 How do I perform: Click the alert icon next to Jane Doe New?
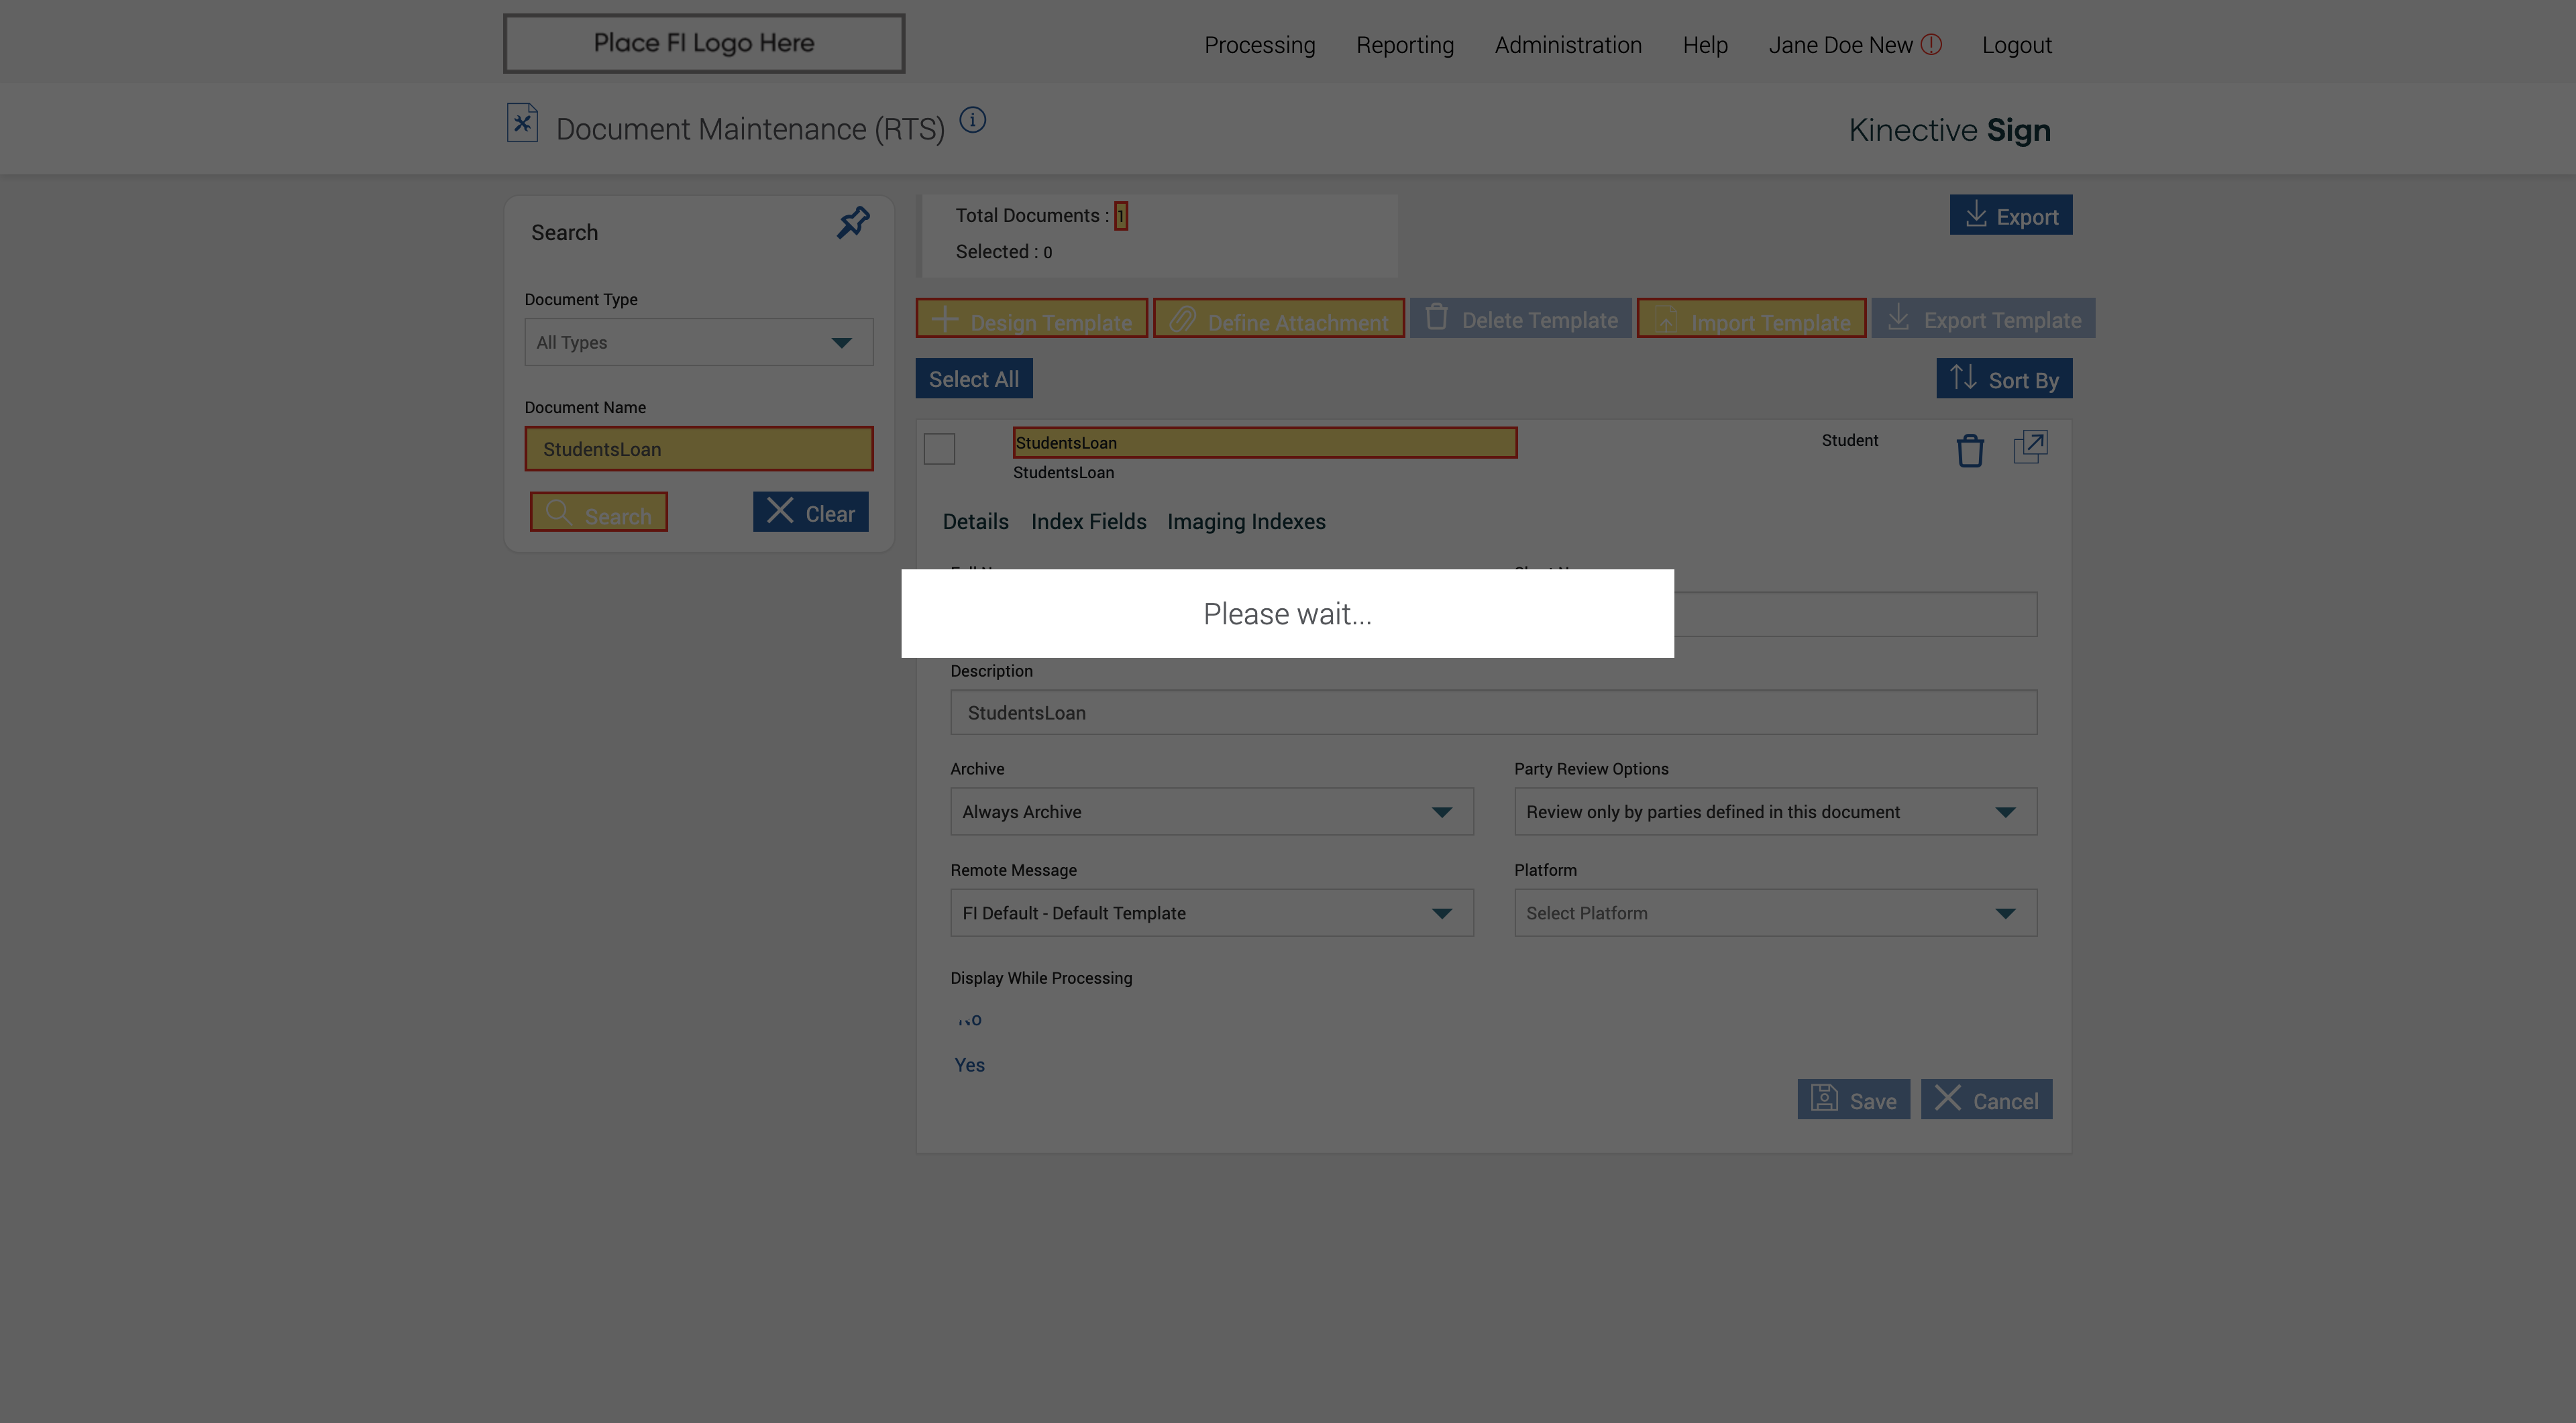coord(1931,45)
